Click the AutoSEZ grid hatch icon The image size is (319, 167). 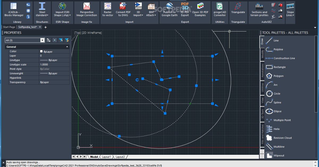273,5
